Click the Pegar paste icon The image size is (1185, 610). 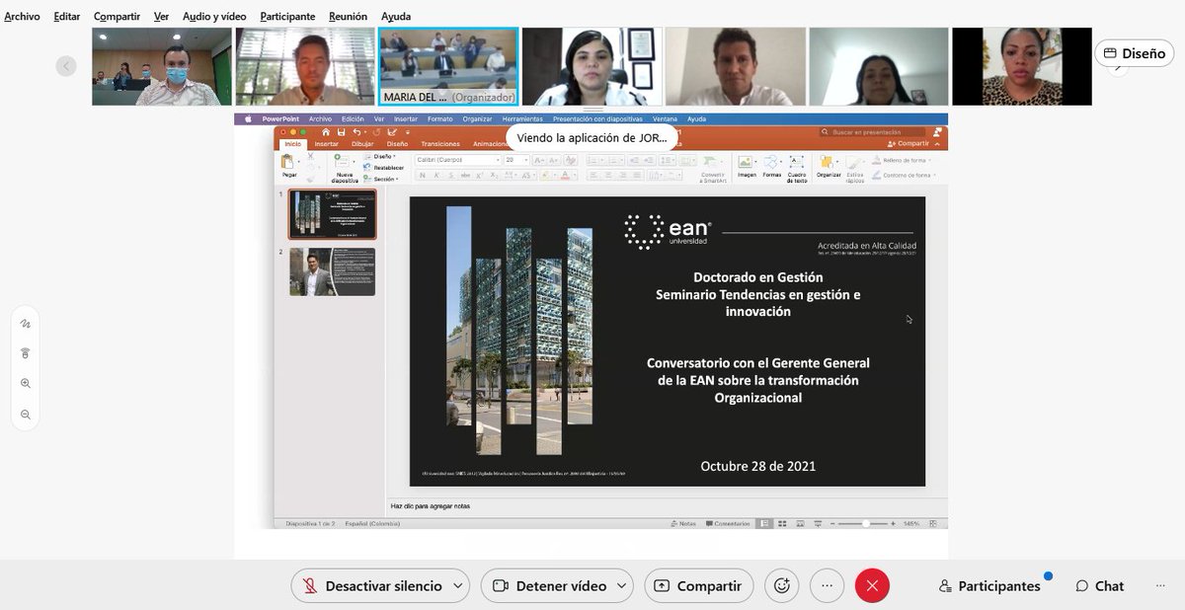(x=288, y=164)
